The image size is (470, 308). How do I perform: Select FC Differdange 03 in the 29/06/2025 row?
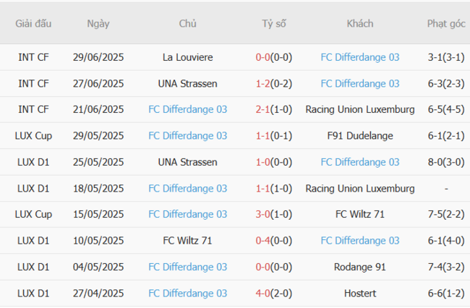click(x=359, y=57)
